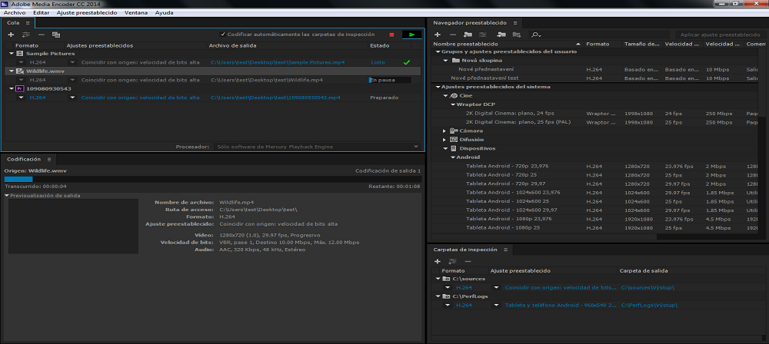This screenshot has height=344, width=769.
Task: Open format dropdown for C:\PerfLogs folder
Action: (x=448, y=306)
